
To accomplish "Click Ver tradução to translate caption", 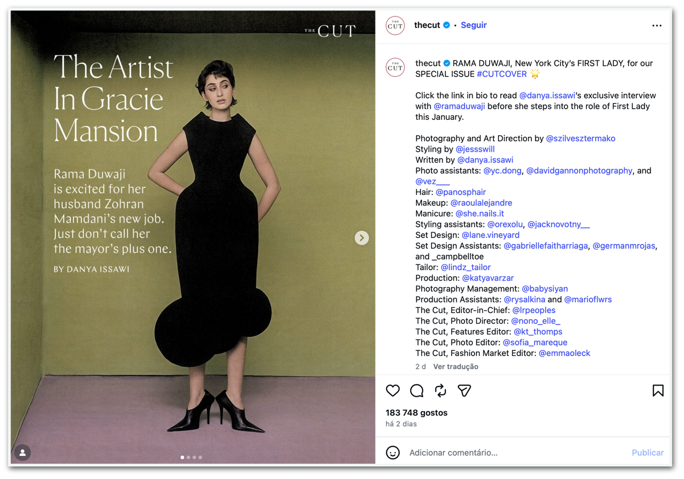I will coord(456,366).
